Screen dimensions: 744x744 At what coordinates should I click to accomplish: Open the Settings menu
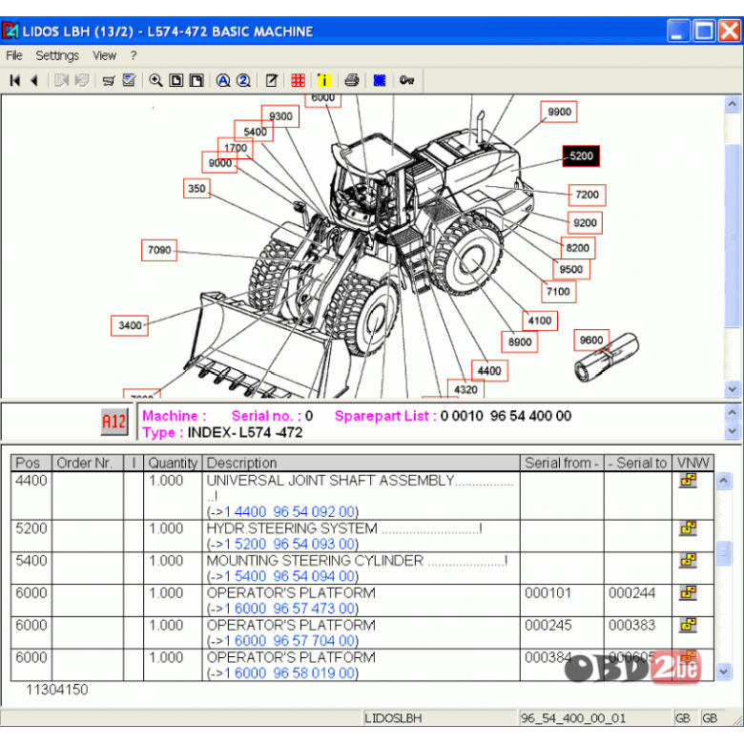click(x=57, y=55)
